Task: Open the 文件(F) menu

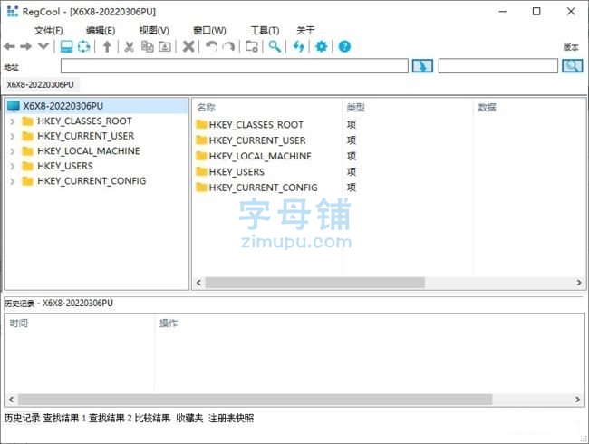Action: [x=48, y=31]
